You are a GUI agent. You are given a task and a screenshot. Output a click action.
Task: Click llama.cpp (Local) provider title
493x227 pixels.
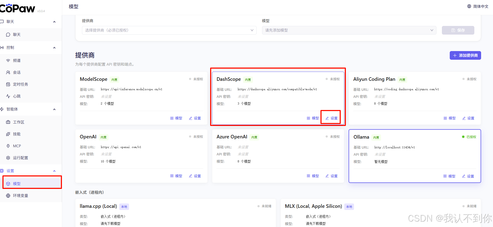tap(98, 206)
